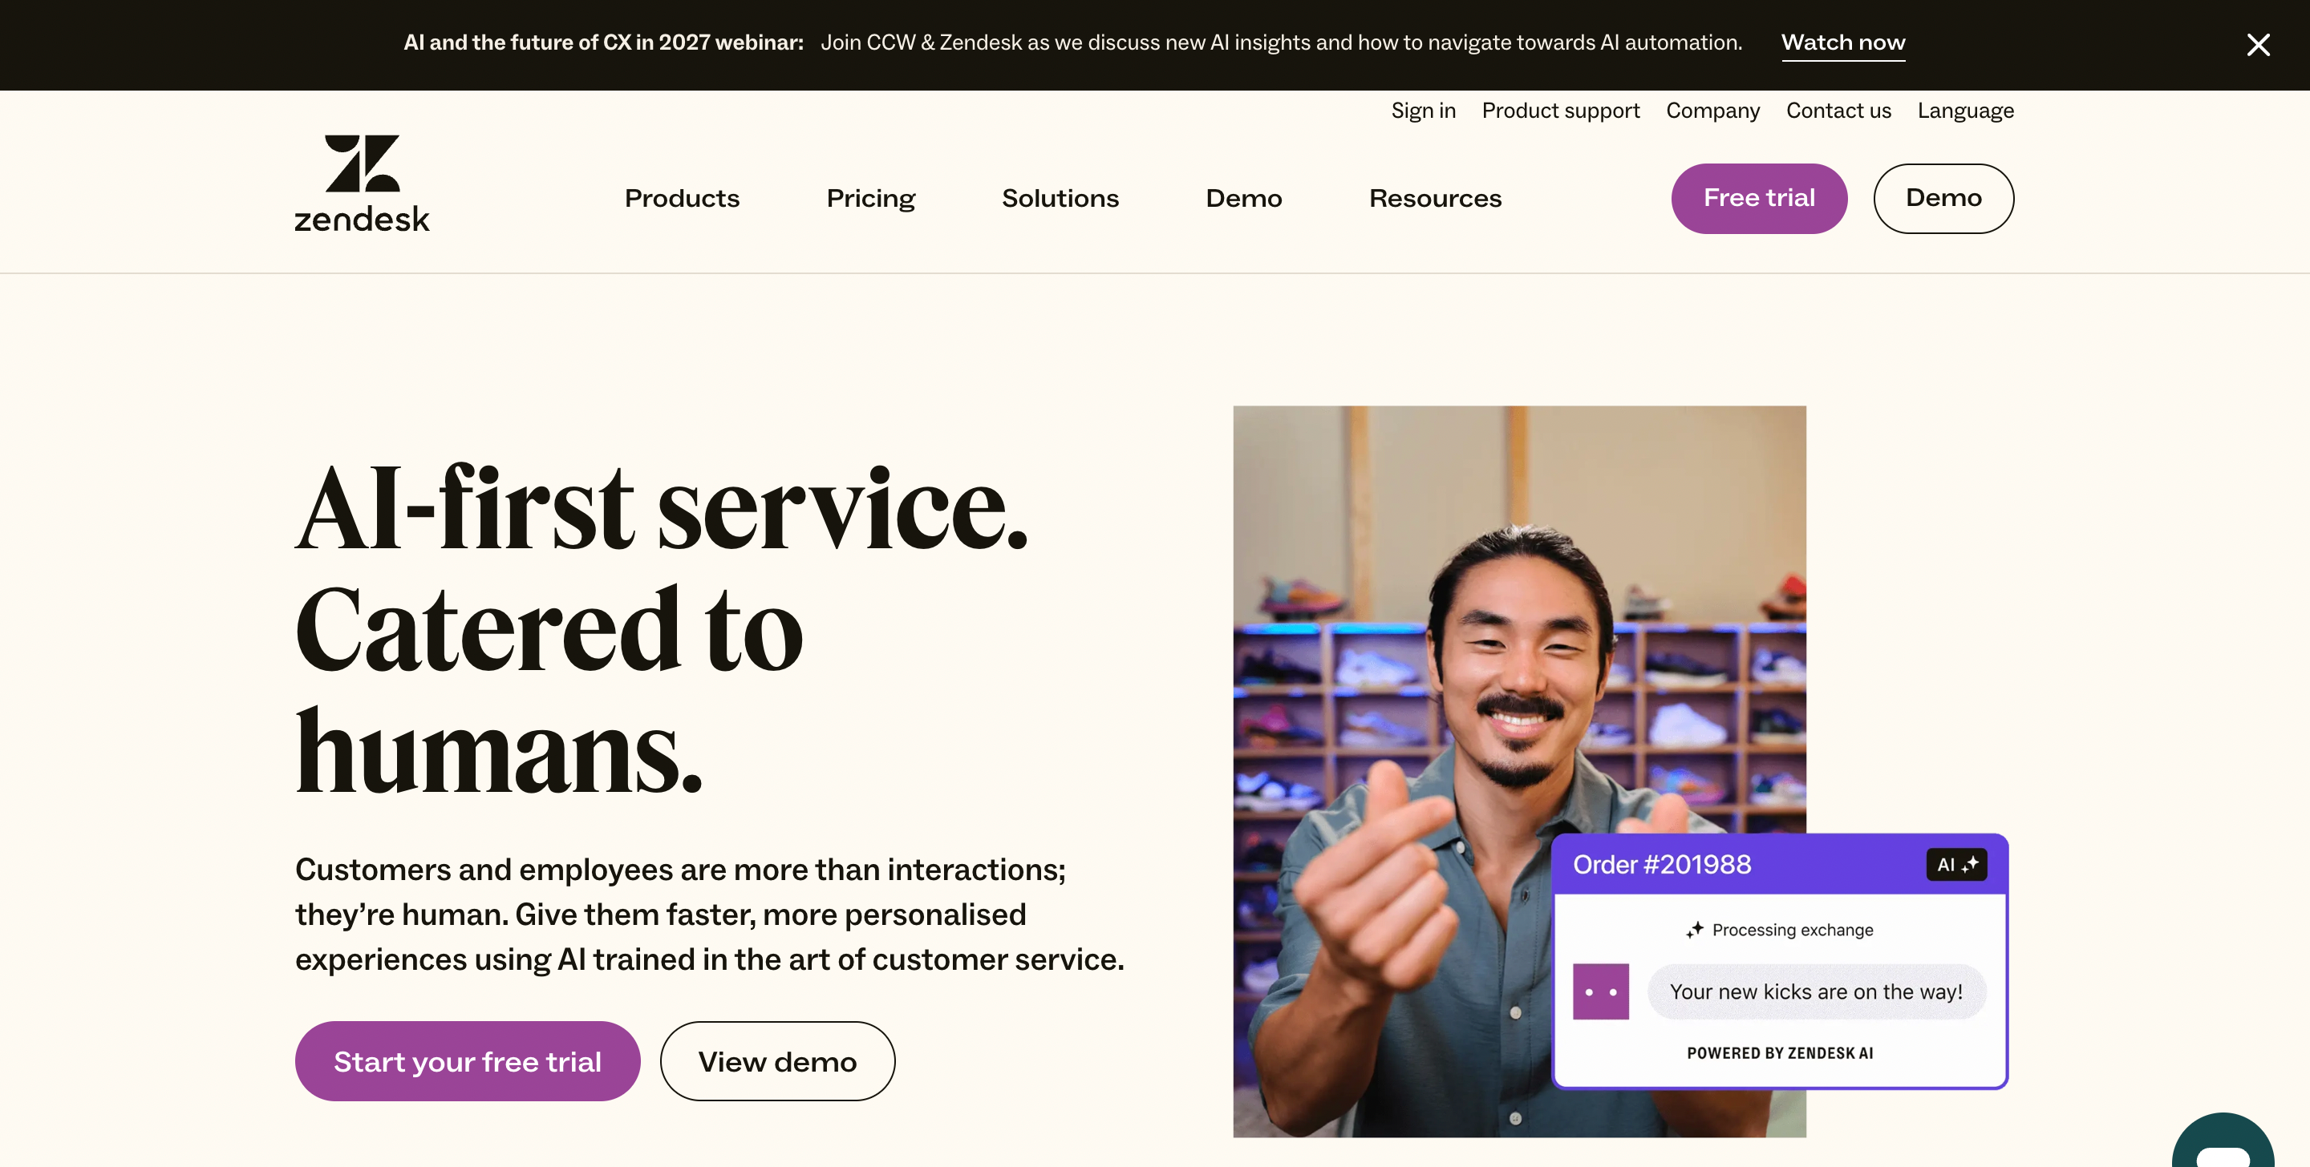The height and width of the screenshot is (1167, 2310).
Task: Select Demo in main navigation
Action: [x=1243, y=198]
